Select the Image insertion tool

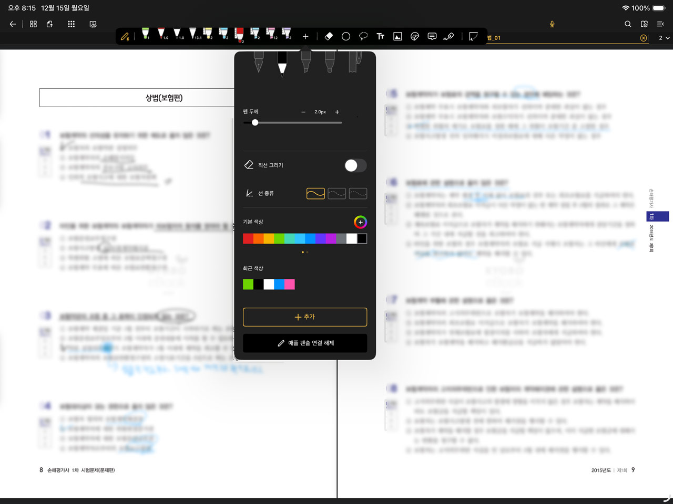point(397,36)
